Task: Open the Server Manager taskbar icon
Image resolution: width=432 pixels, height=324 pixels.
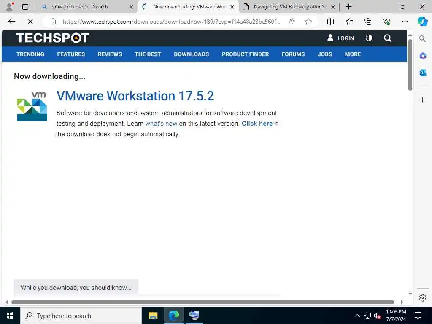Action: (194, 316)
